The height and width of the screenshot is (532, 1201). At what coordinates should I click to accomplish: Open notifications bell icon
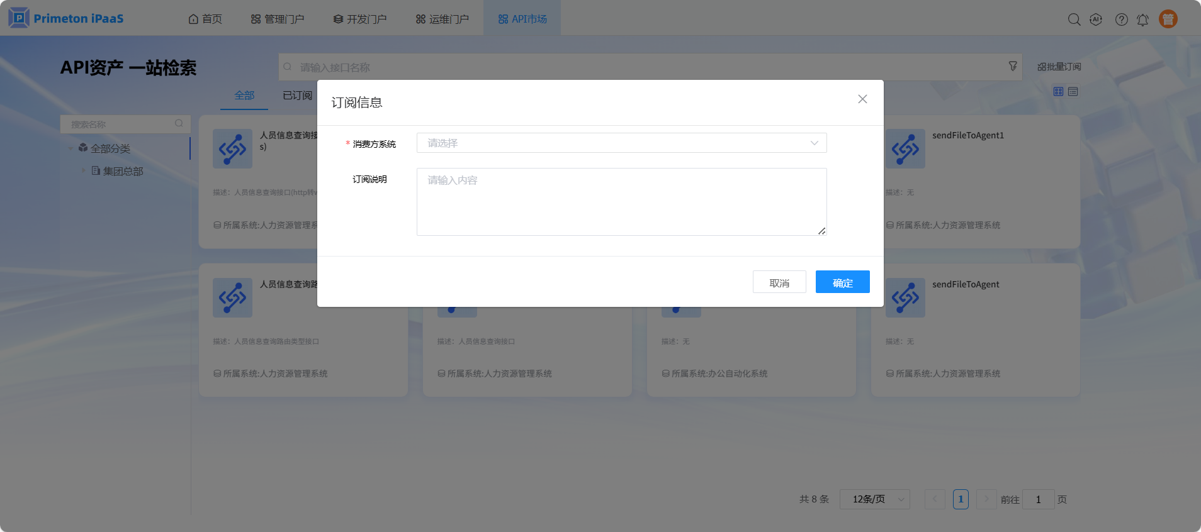click(x=1142, y=19)
